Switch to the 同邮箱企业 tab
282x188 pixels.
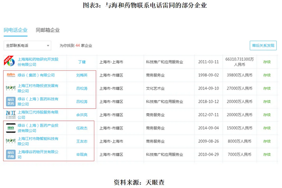click(48, 30)
